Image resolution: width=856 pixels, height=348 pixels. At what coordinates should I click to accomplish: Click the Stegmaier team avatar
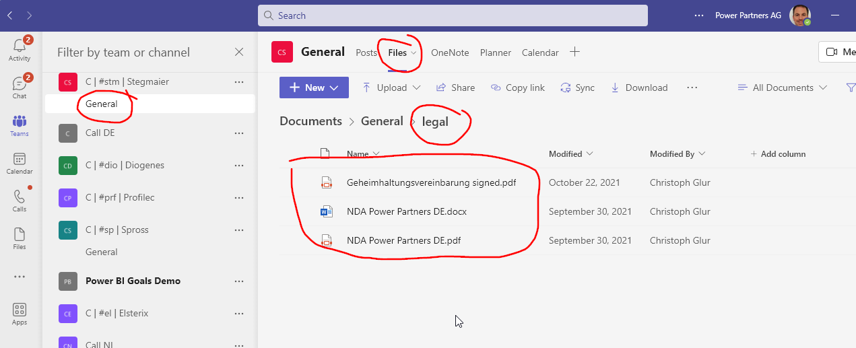coord(67,81)
